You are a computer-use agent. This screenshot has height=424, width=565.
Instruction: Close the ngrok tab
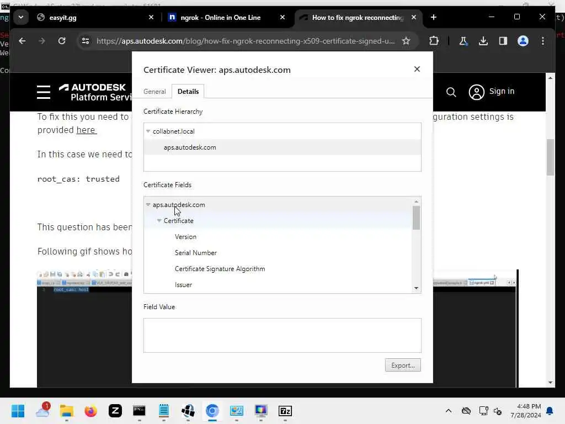(x=282, y=17)
